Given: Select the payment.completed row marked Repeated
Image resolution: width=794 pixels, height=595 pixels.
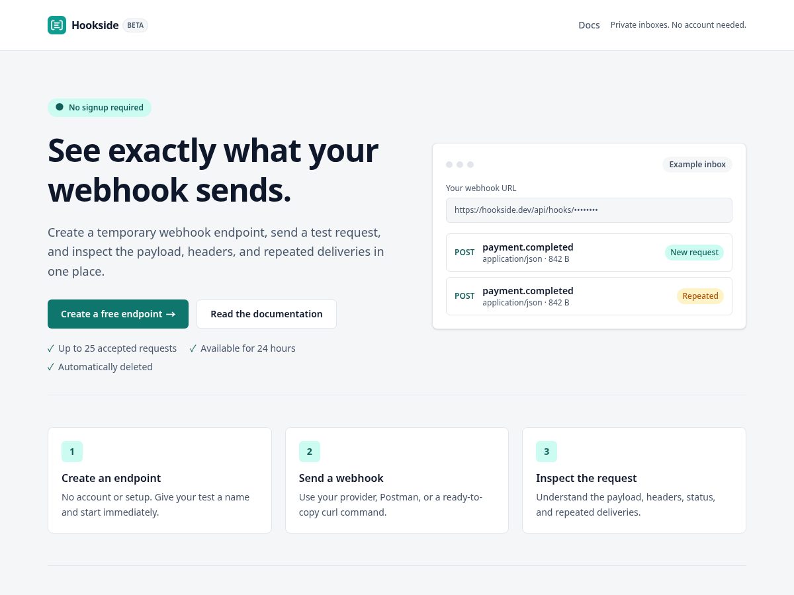Looking at the screenshot, I should pyautogui.click(x=589, y=296).
